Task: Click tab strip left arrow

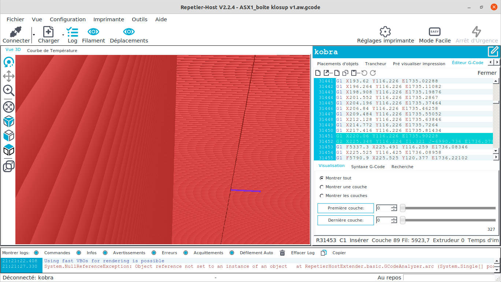Action: click(491, 63)
